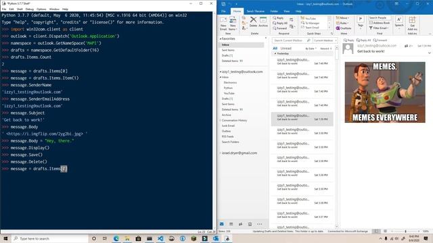433x243 pixels.
Task: Click Get Add-ins in the ribbon
Action: 412,24
